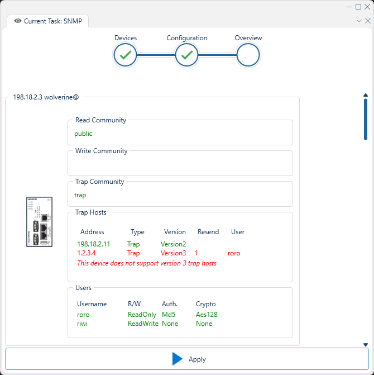Open tab list dropdown chevron
374x375 pixels.
359,21
